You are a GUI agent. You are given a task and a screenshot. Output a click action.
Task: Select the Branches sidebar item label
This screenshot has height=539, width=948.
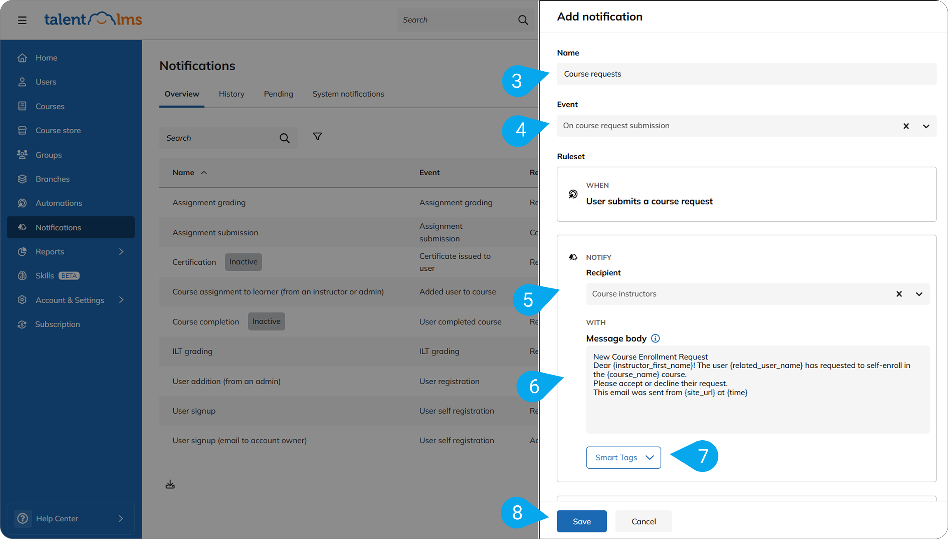click(x=53, y=179)
